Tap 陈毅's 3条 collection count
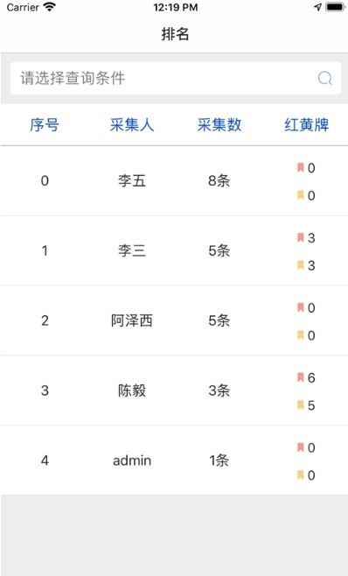The width and height of the screenshot is (348, 576). pyautogui.click(x=219, y=390)
